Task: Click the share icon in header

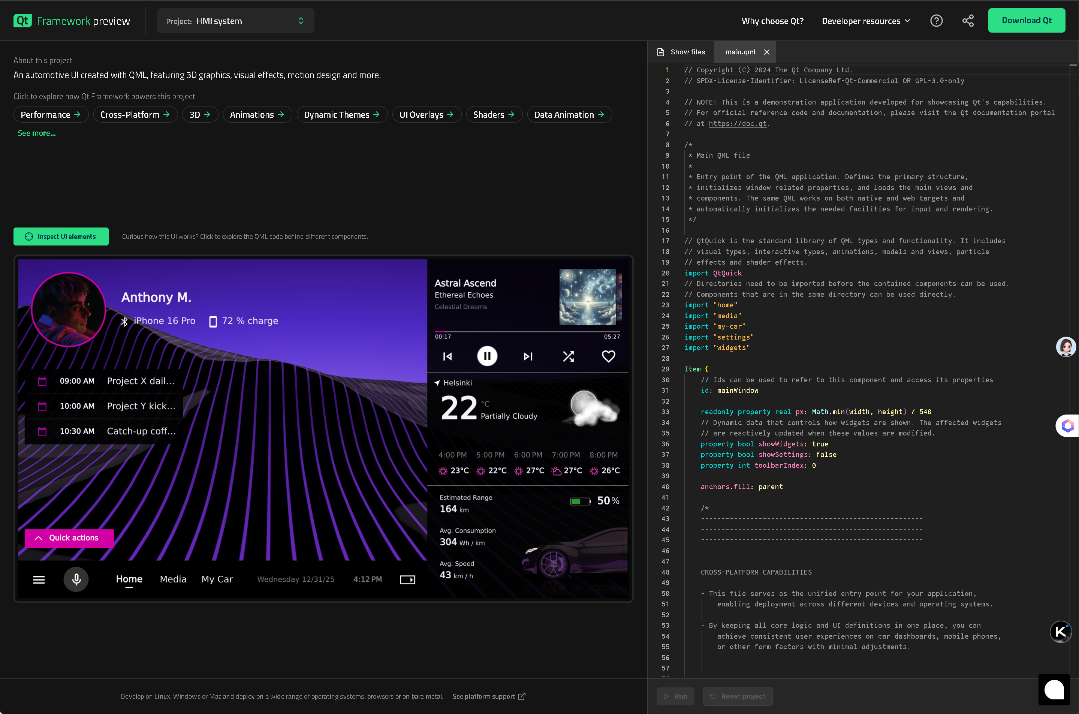Action: click(x=967, y=21)
